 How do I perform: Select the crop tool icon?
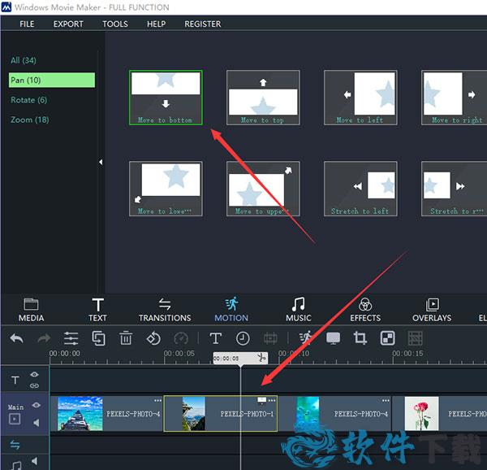360,338
